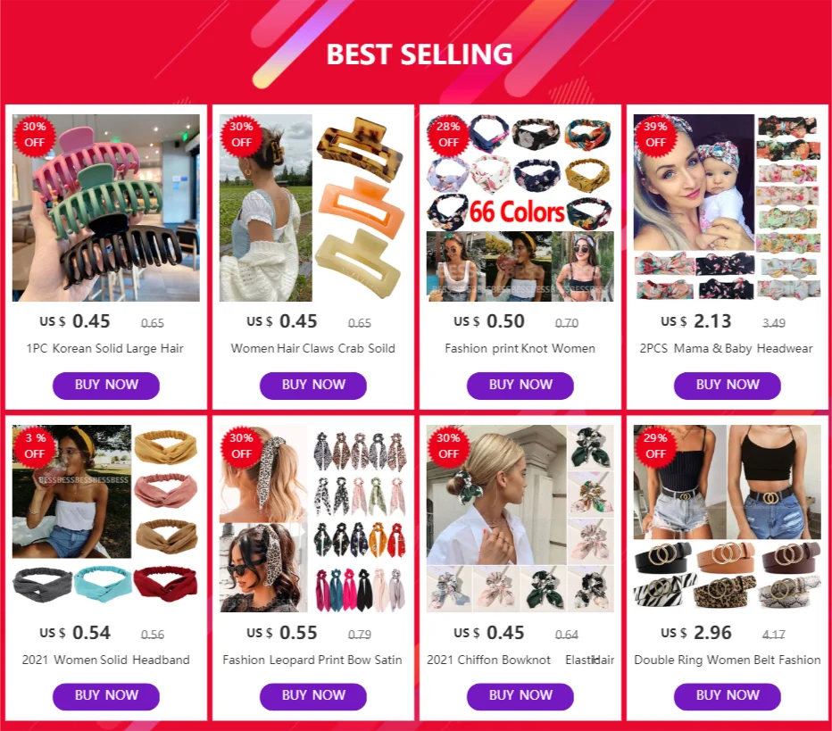
Task: Click BUY NOW for Leopard Print Bow Satin
Action: (313, 696)
